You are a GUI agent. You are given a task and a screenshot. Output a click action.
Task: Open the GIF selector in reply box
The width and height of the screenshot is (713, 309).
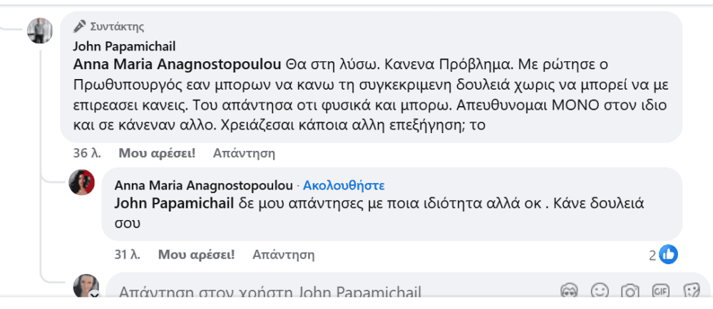pyautogui.click(x=660, y=291)
